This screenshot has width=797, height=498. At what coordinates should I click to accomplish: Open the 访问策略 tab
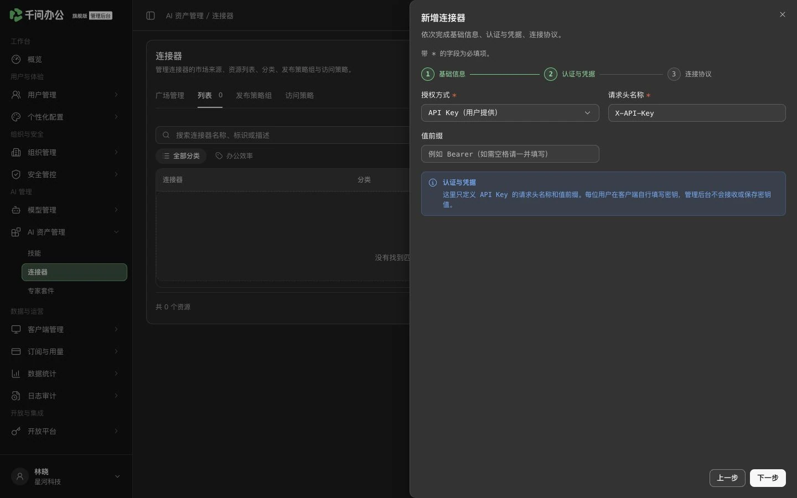tap(299, 95)
